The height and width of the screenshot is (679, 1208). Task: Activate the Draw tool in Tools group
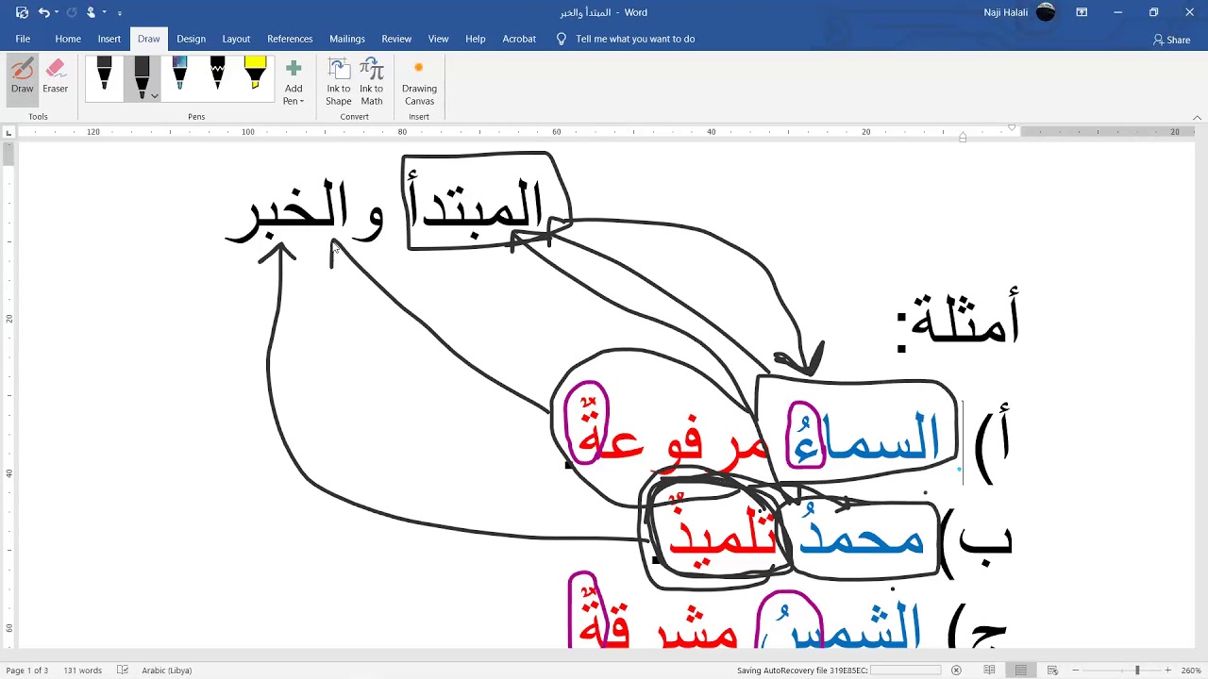click(23, 78)
